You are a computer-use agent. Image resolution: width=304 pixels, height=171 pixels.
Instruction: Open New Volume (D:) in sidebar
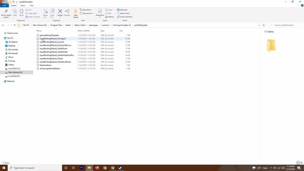coord(15,72)
